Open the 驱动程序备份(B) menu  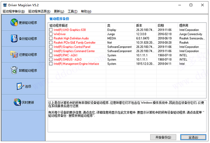coord(14,11)
